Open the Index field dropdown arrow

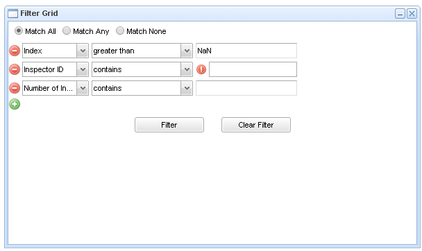point(83,51)
